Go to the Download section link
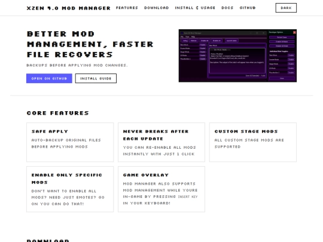Viewport: 323px width, 242px height. (157, 8)
